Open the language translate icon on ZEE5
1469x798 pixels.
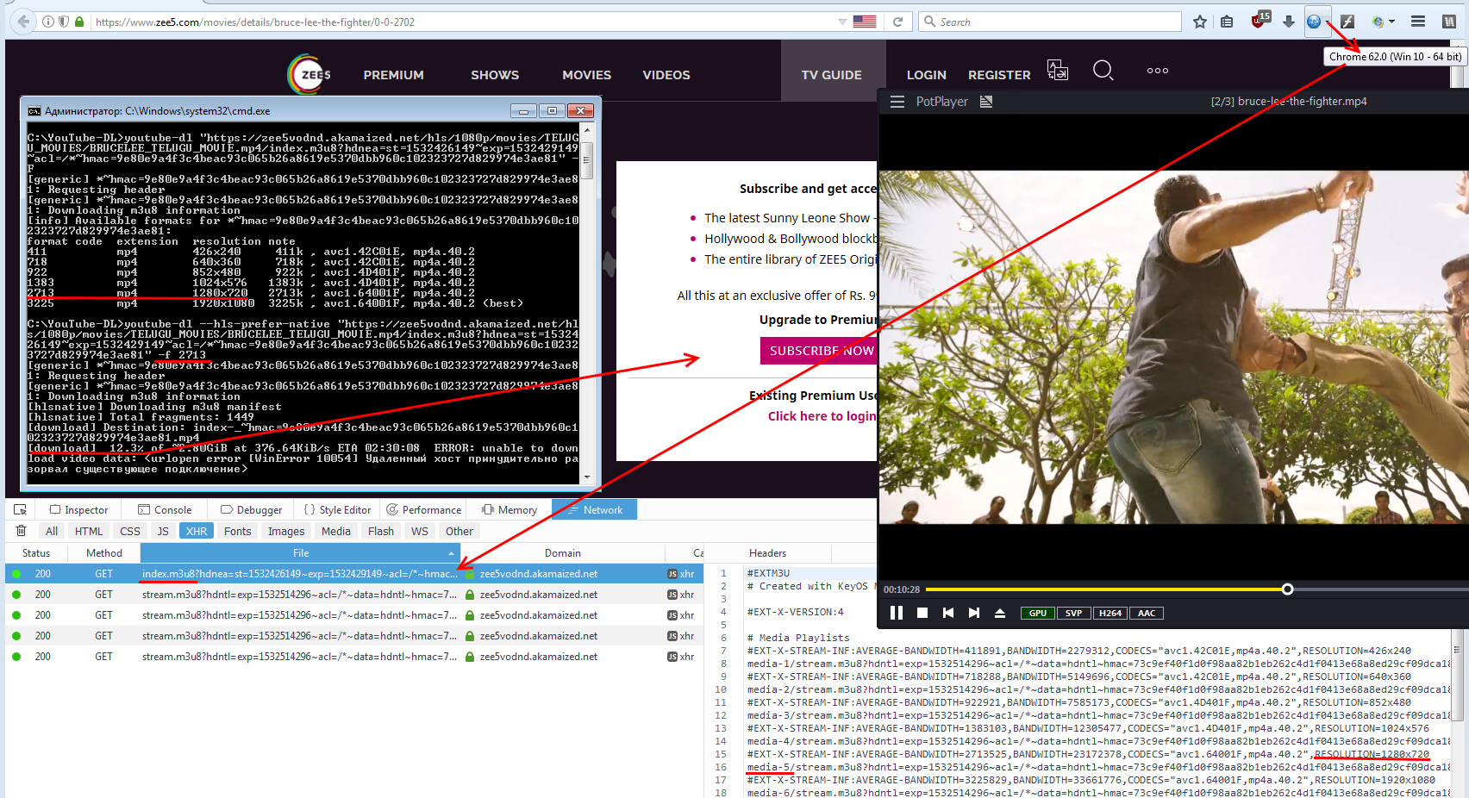click(x=1058, y=71)
